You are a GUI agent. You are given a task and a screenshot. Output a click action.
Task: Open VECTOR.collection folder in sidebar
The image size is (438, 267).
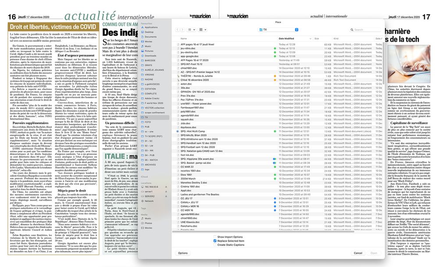pos(154,108)
